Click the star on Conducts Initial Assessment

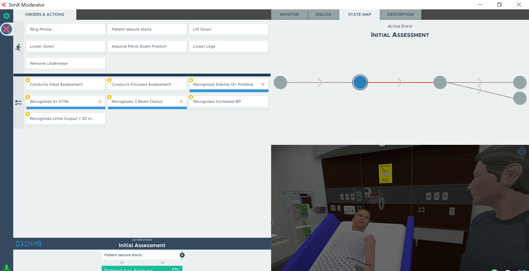coord(28,80)
